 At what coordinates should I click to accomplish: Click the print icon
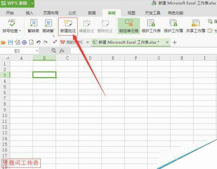pos(24,43)
